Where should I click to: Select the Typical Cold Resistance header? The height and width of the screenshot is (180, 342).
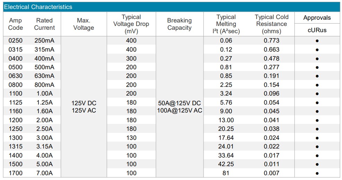(x=272, y=24)
